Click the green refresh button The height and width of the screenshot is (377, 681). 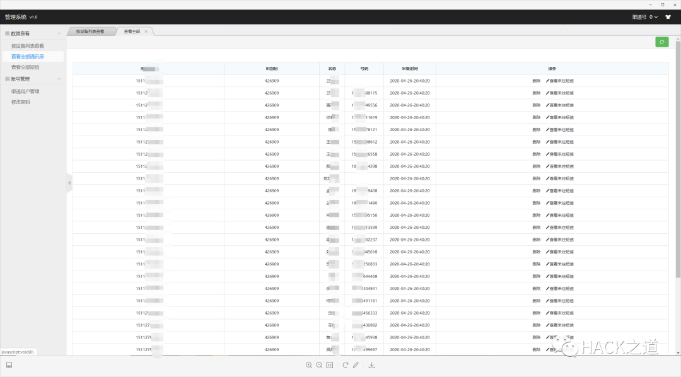coord(662,42)
